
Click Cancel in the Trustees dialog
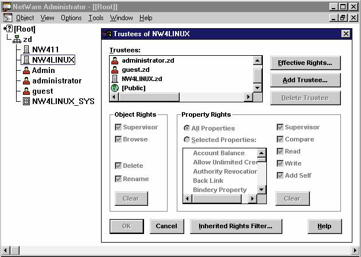(x=166, y=227)
